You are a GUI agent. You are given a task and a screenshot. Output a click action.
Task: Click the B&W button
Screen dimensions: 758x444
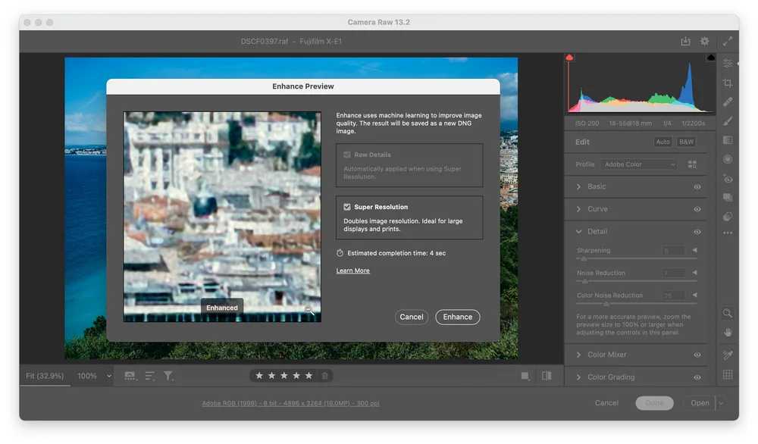(686, 142)
